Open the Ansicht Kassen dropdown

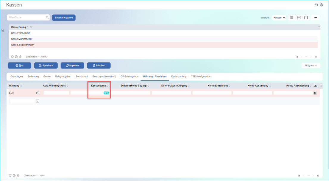tap(279, 18)
